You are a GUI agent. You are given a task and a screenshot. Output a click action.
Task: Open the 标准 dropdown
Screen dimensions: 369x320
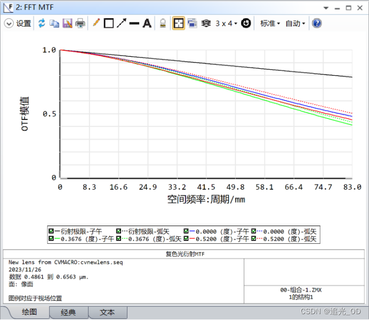click(x=270, y=23)
